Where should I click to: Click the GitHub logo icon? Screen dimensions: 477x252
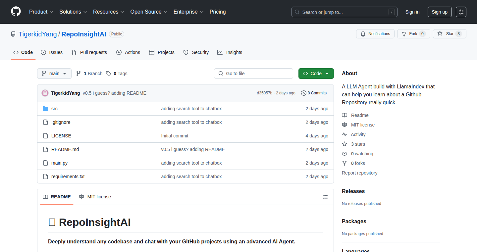coord(16,12)
